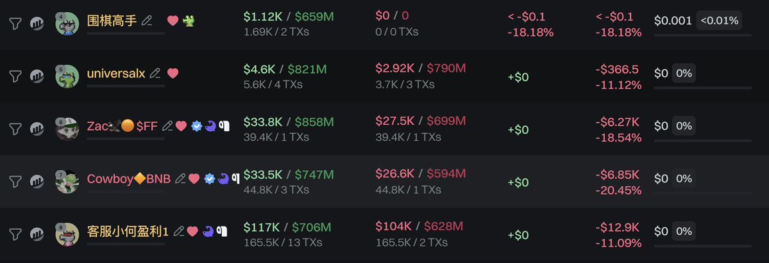Toggle the heart favorite for 围棋高手

173,20
